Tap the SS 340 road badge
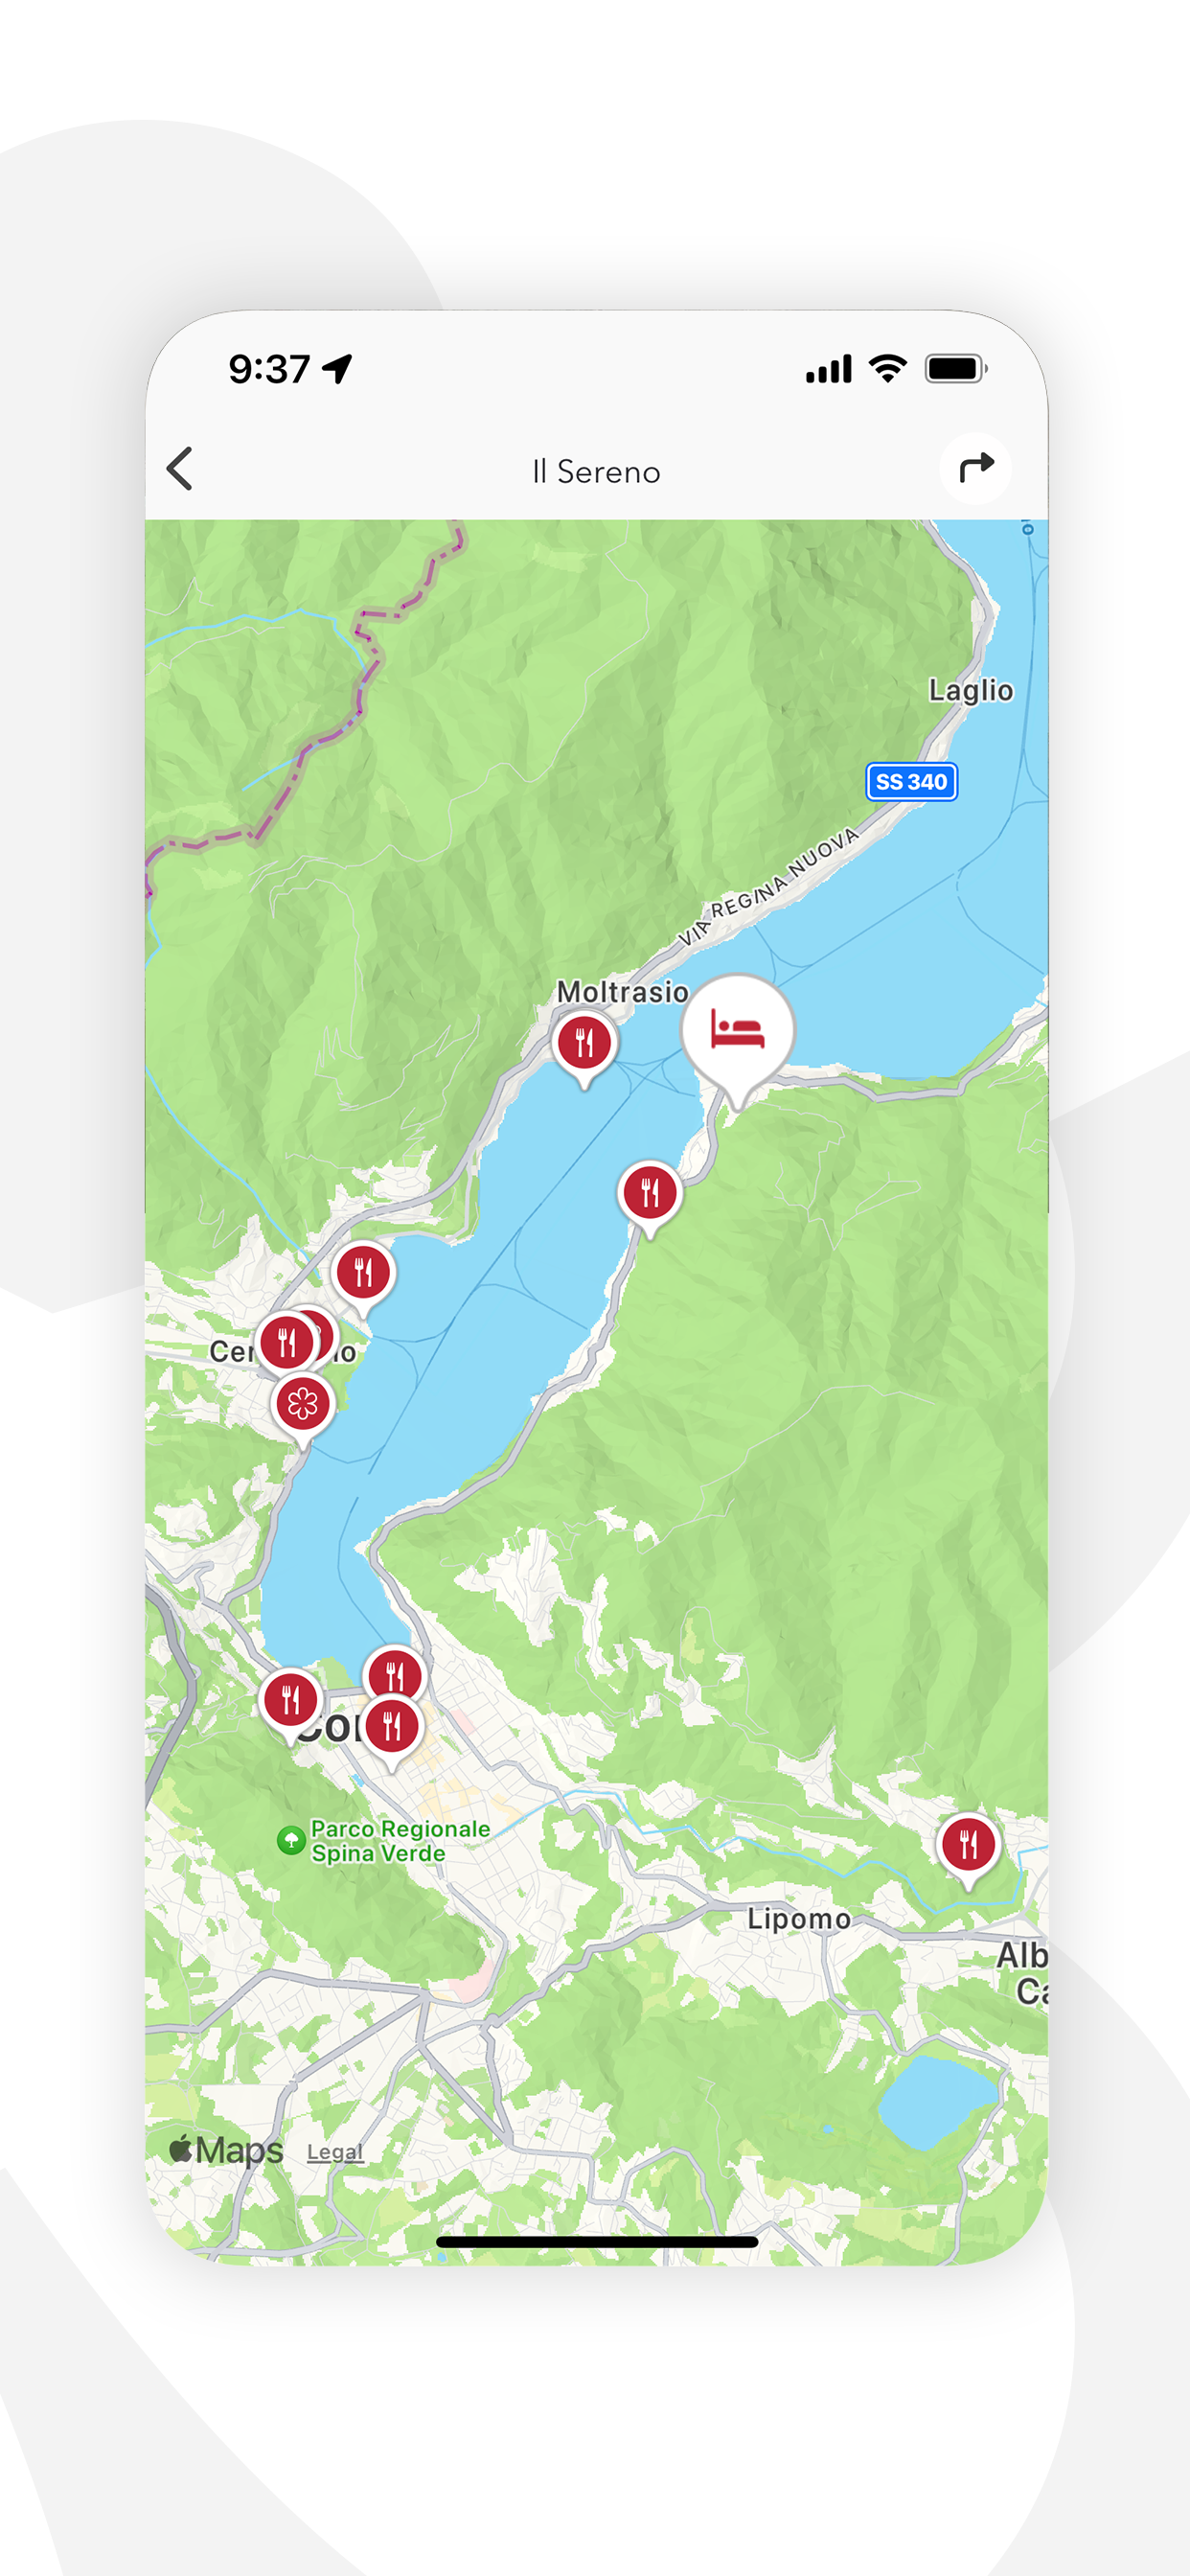Viewport: 1190px width, 2576px height. point(911,782)
